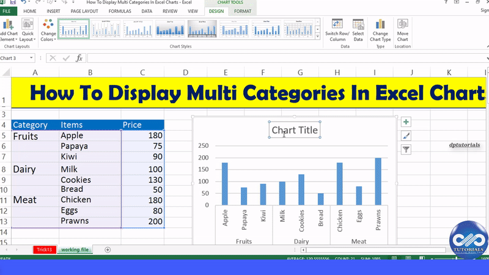The width and height of the screenshot is (489, 275).
Task: Click the Undo arrow in title bar
Action: 23,2
